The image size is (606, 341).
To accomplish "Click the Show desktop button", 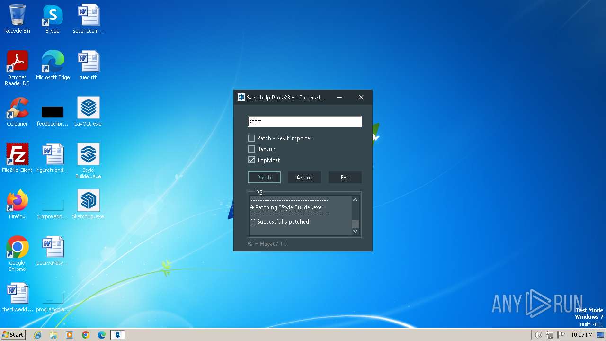I will point(600,335).
